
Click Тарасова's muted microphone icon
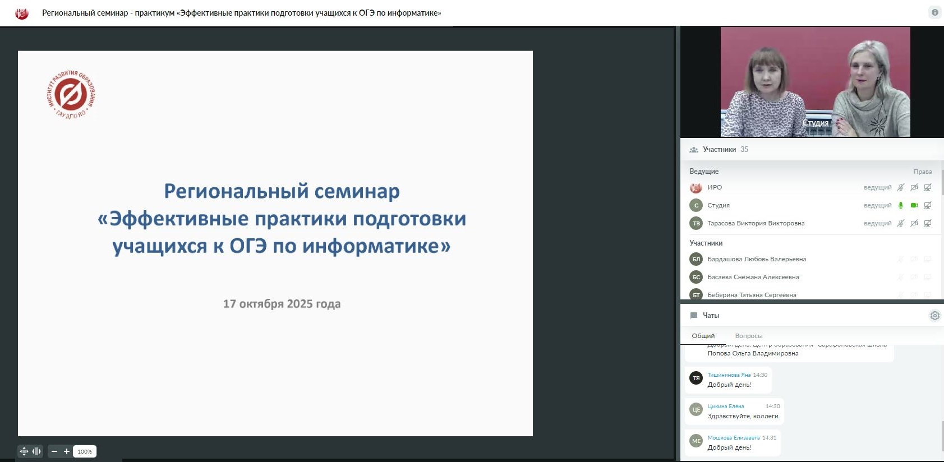tap(901, 223)
